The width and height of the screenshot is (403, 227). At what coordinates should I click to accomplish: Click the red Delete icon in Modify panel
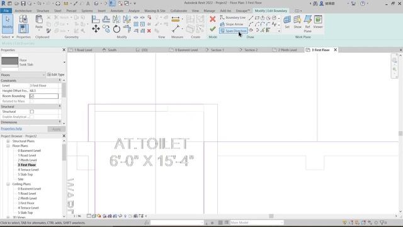(149, 31)
